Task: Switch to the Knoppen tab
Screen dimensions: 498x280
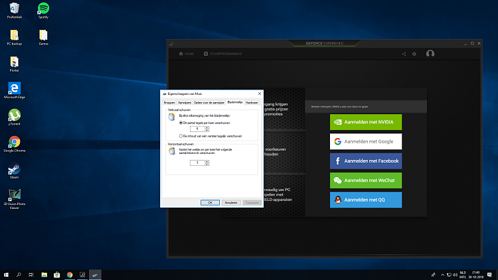Action: pos(169,103)
